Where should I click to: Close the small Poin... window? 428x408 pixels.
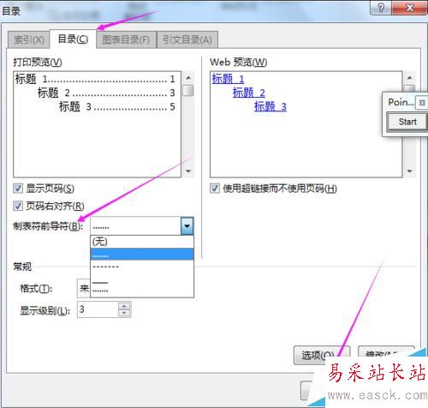click(422, 103)
